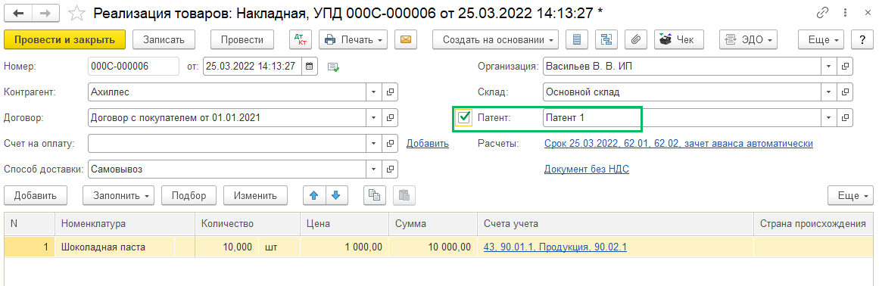Click Добавить link near Счет на оплату
879x286 pixels.
click(428, 144)
